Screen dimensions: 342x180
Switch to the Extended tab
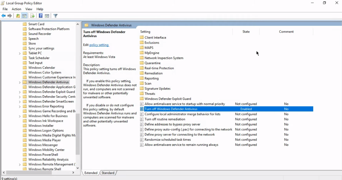pyautogui.click(x=91, y=173)
